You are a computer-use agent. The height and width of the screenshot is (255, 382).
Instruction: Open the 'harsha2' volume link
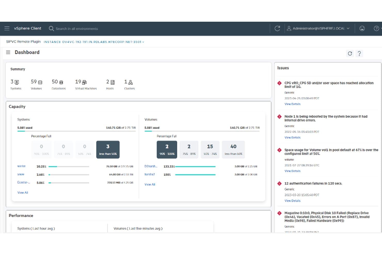pyautogui.click(x=150, y=174)
